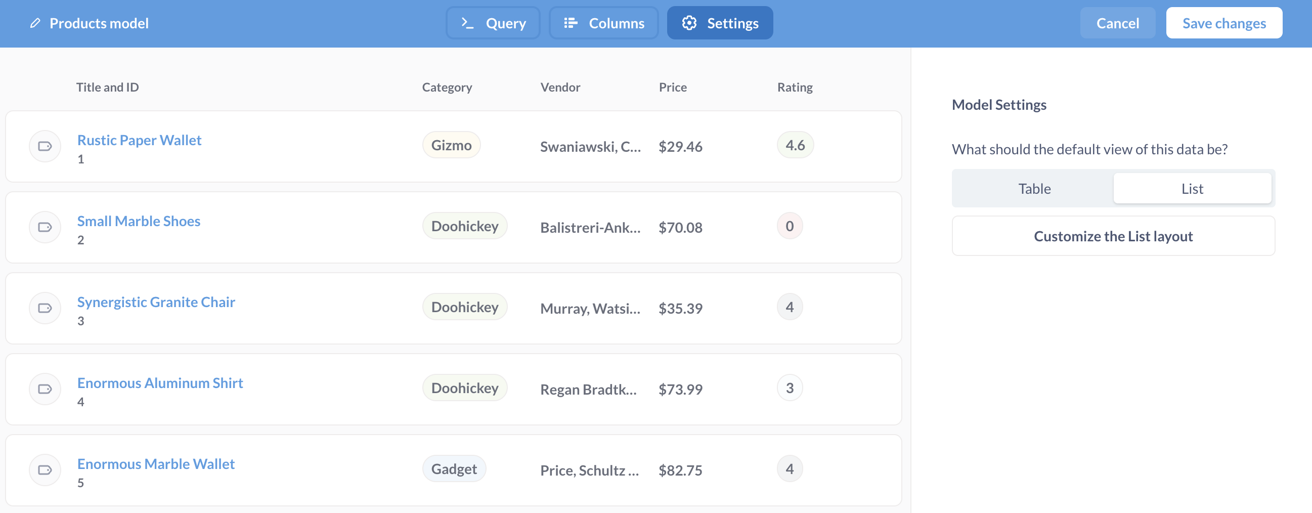Click Save changes
Viewport: 1312px width, 513px height.
[1223, 23]
